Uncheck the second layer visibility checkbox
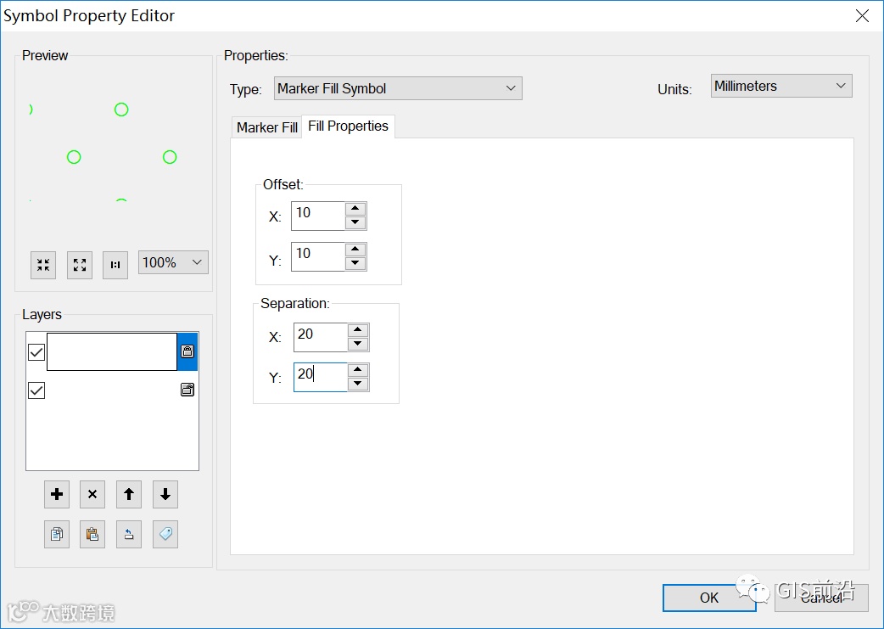The height and width of the screenshot is (629, 884). click(x=36, y=390)
